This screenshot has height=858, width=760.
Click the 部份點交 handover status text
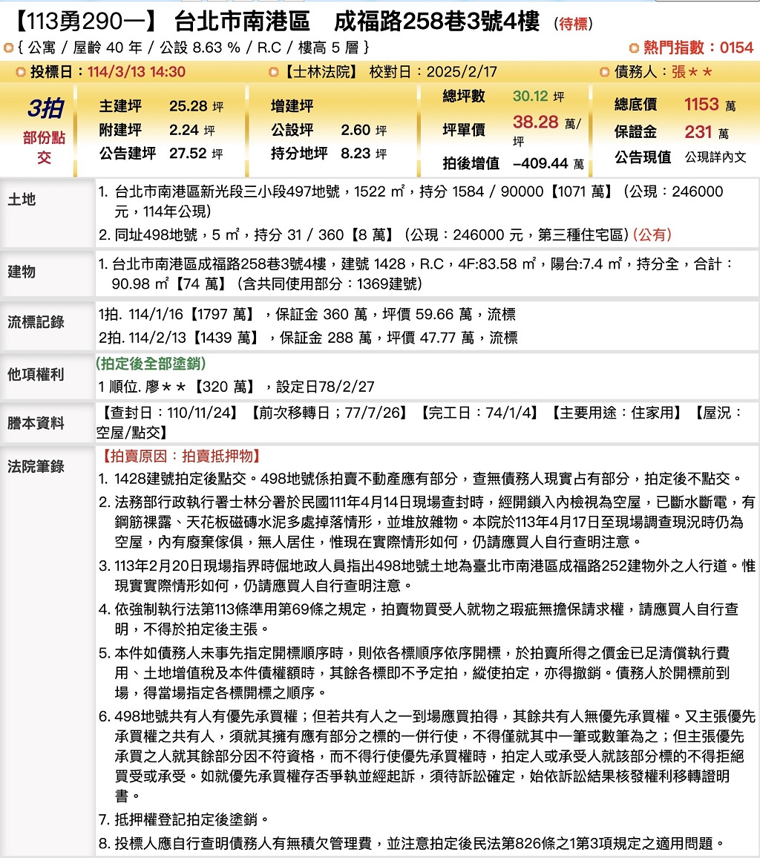[x=45, y=148]
